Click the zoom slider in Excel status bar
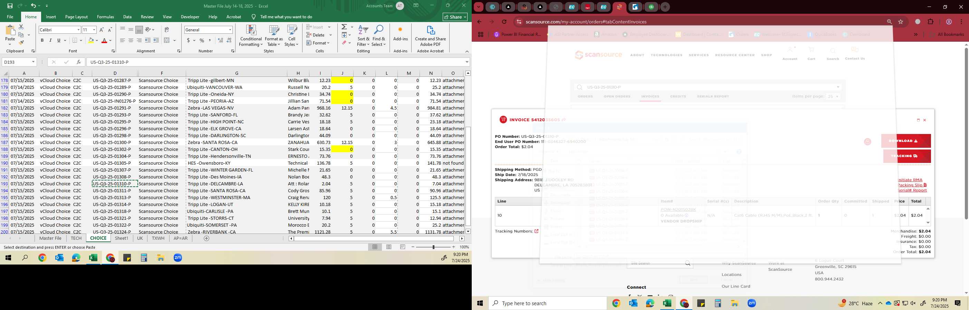 pyautogui.click(x=433, y=247)
